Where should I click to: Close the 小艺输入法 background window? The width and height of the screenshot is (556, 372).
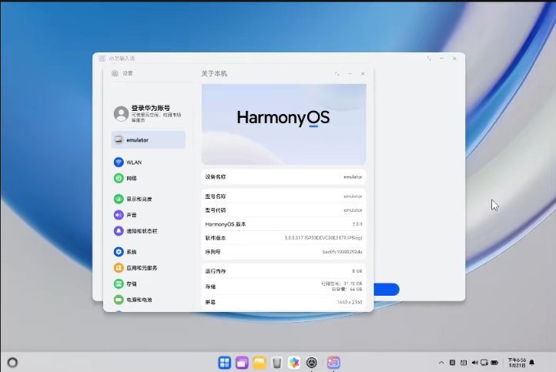coord(454,59)
